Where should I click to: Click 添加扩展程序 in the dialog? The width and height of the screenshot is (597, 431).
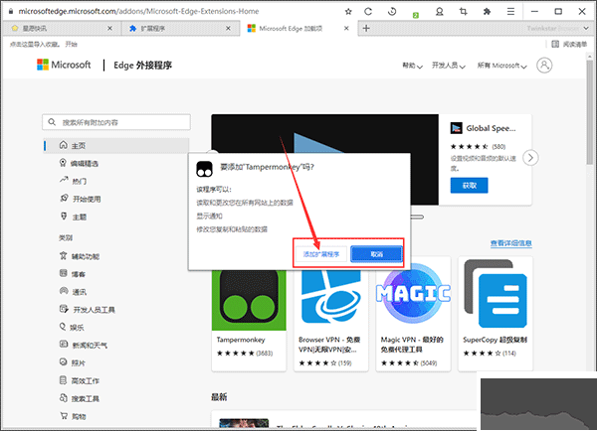coord(321,254)
